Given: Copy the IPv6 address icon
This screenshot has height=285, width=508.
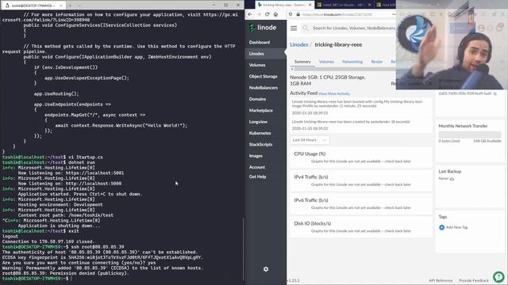Looking at the screenshot, I should coord(495,93).
